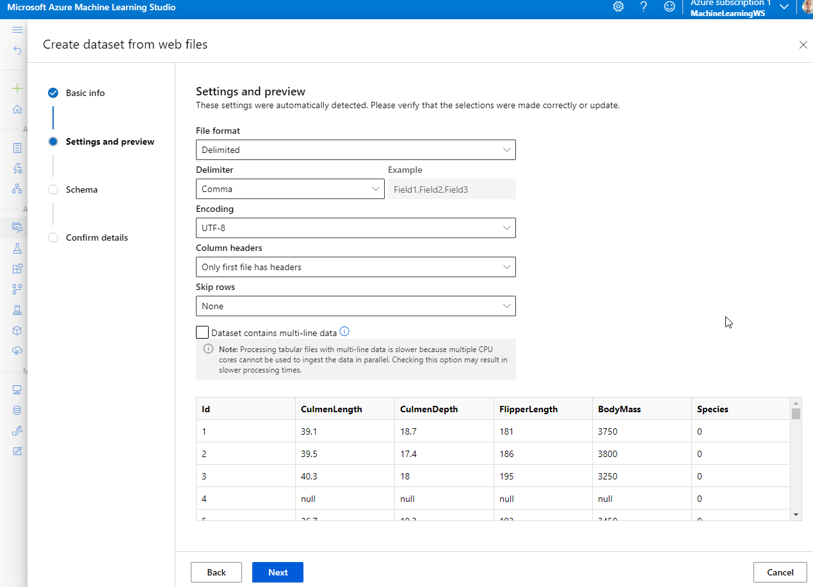
Task: Click the Models cube icon
Action: click(17, 330)
